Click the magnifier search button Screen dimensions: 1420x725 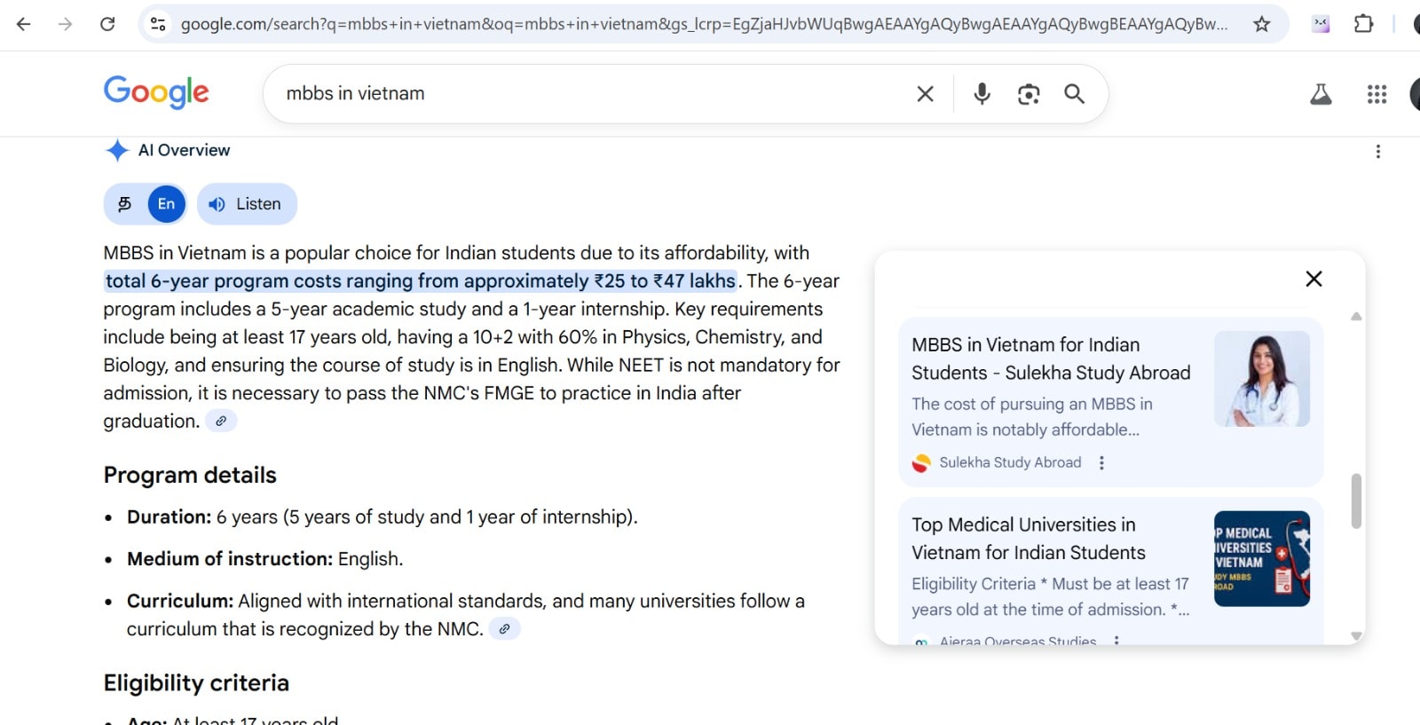[1074, 94]
